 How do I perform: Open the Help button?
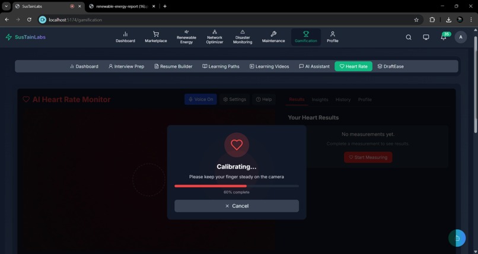(264, 99)
